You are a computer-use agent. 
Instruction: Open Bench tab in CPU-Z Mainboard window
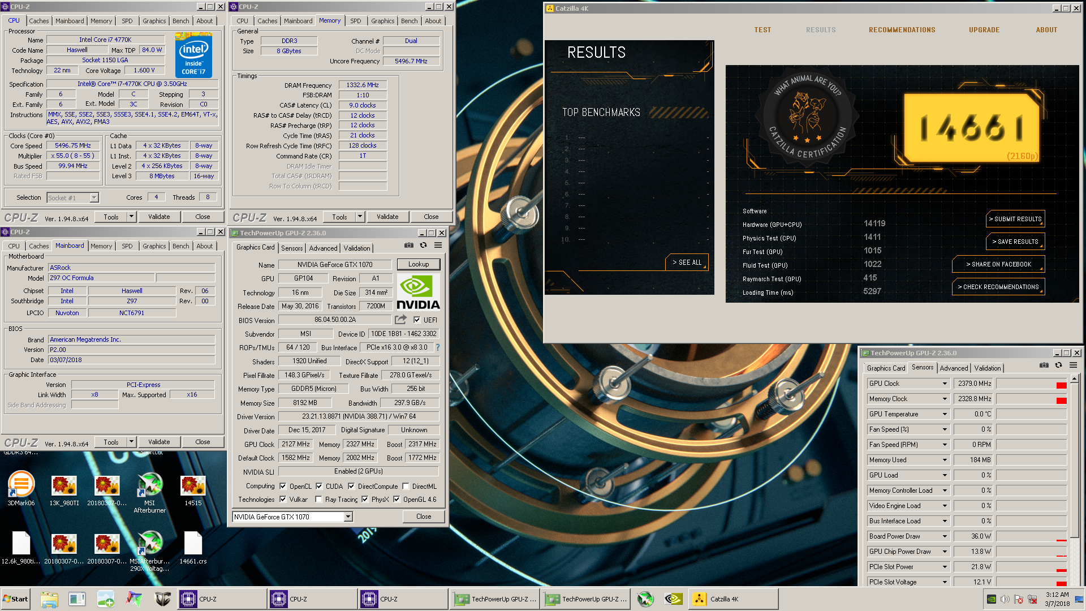tap(181, 246)
